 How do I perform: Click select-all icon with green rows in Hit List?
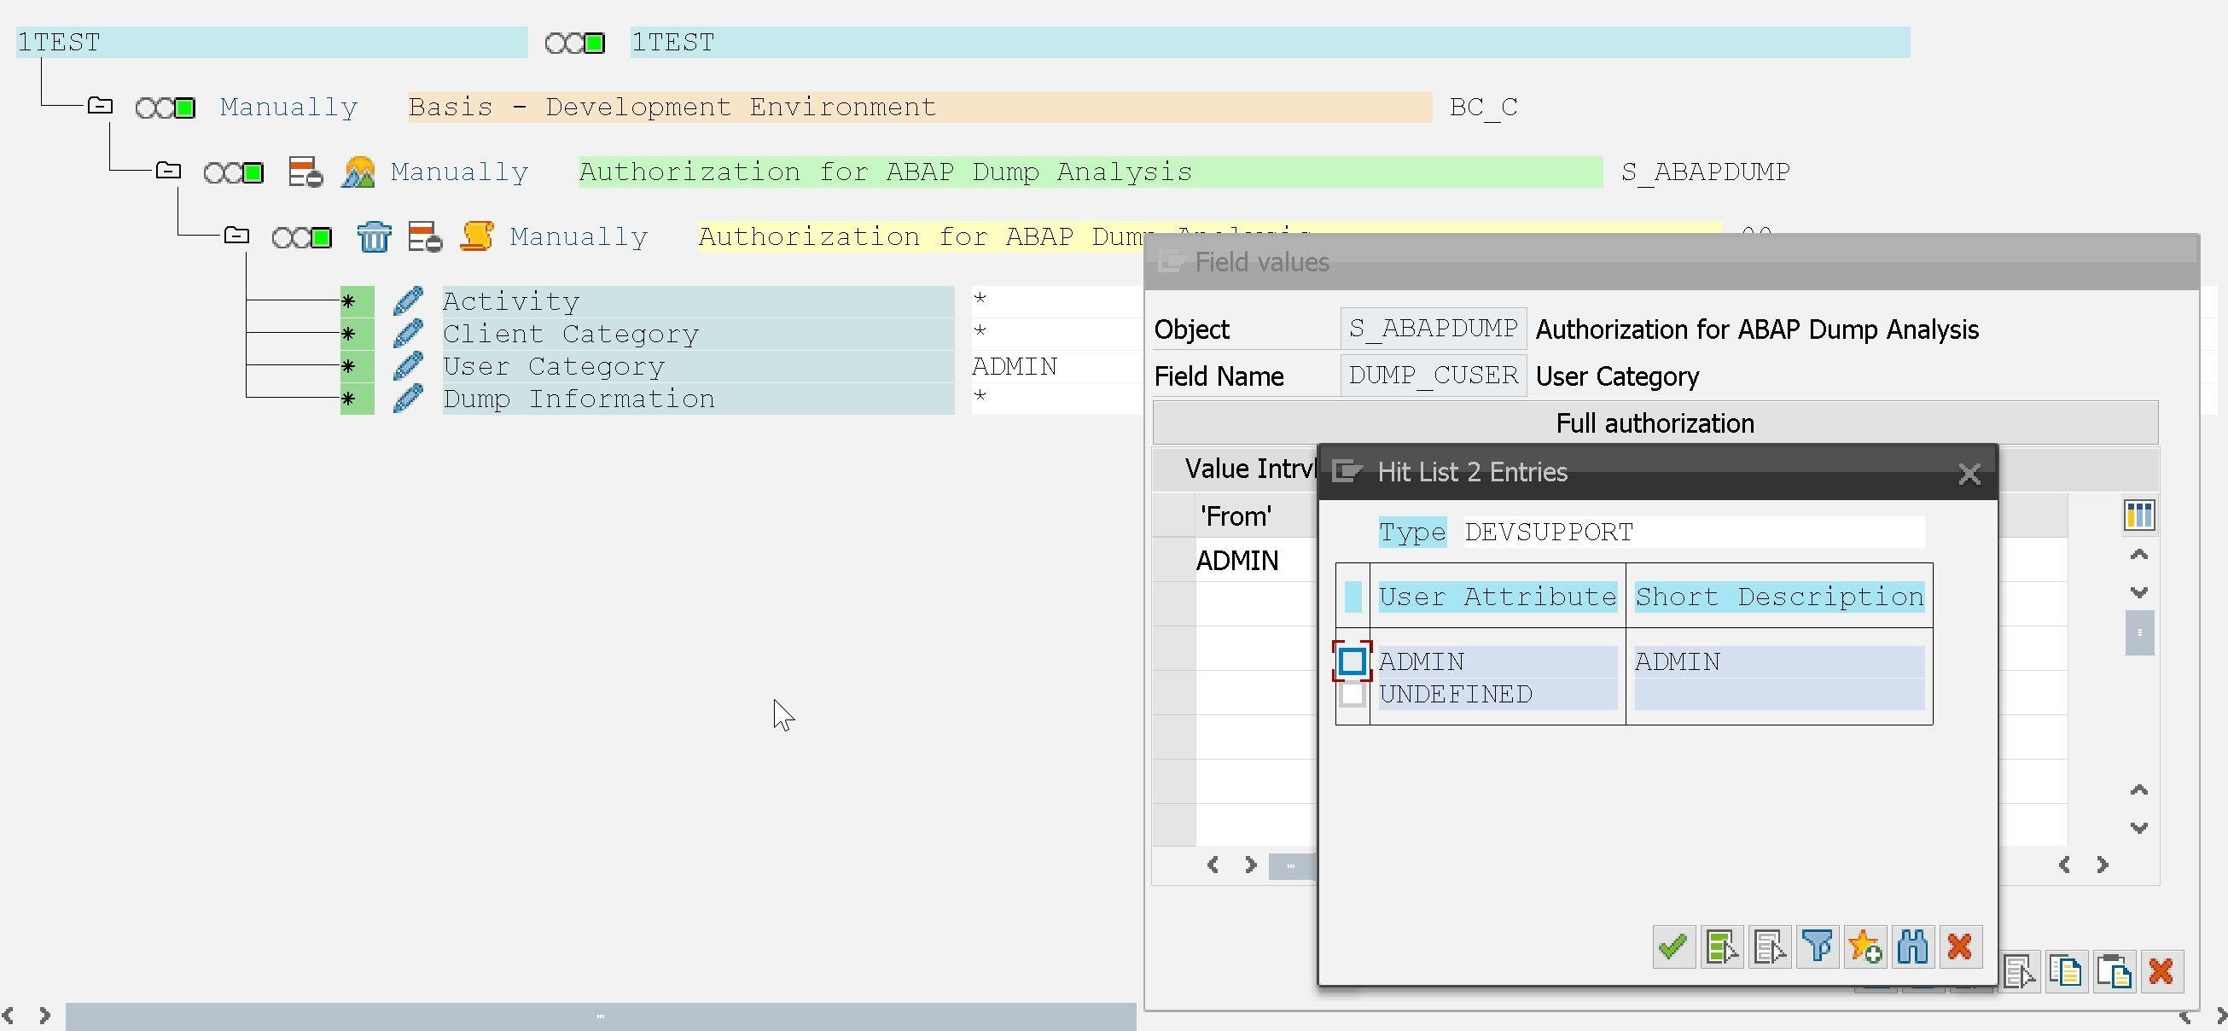coord(1721,947)
